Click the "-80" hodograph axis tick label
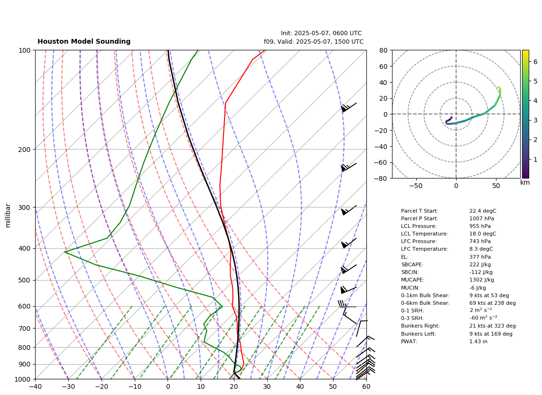Image resolution: width=542 pixels, height=395 pixels. (382, 179)
